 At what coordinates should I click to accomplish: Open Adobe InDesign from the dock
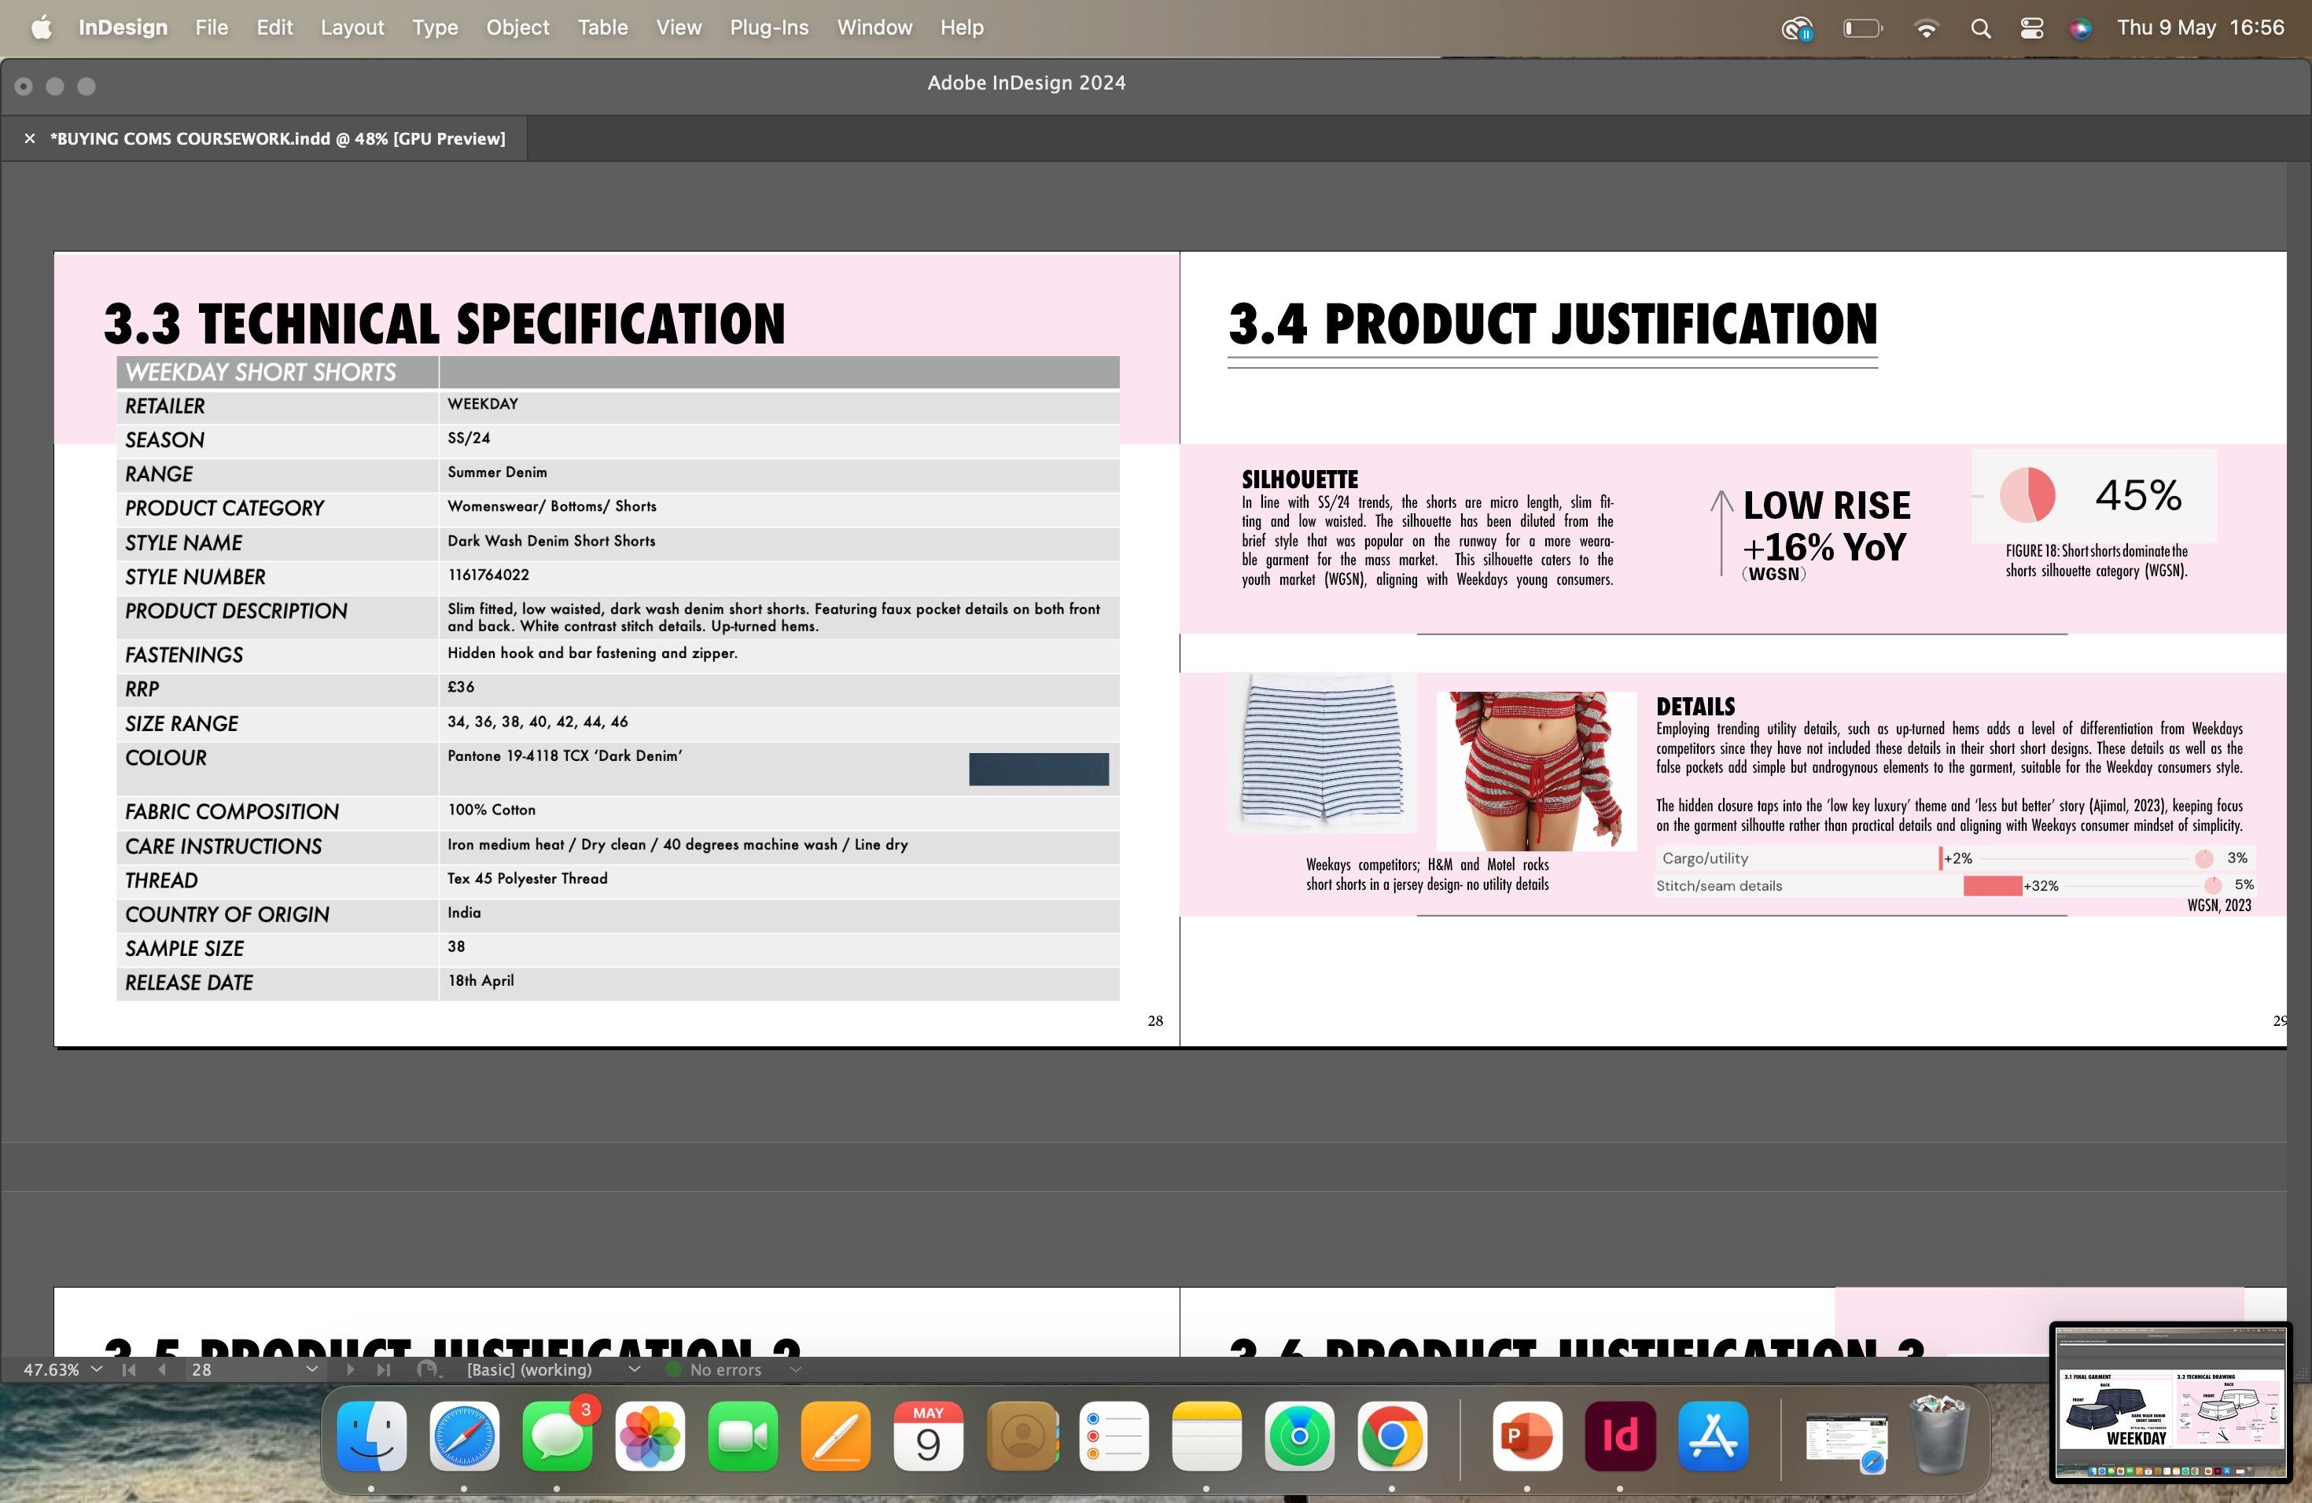pyautogui.click(x=1619, y=1436)
